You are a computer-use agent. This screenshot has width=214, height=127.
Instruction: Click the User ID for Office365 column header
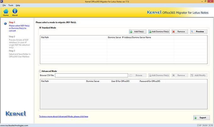[x=124, y=81]
